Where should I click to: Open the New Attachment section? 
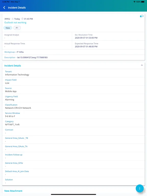click(13, 191)
